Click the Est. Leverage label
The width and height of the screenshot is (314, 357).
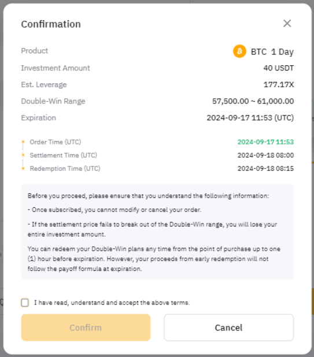(44, 84)
